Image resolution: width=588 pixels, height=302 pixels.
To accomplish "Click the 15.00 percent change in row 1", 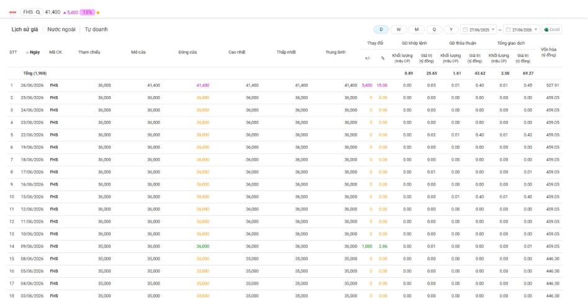I will pyautogui.click(x=382, y=86).
